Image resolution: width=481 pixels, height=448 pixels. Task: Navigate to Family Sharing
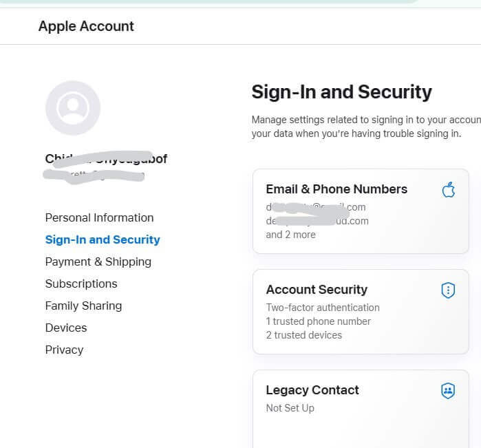83,306
